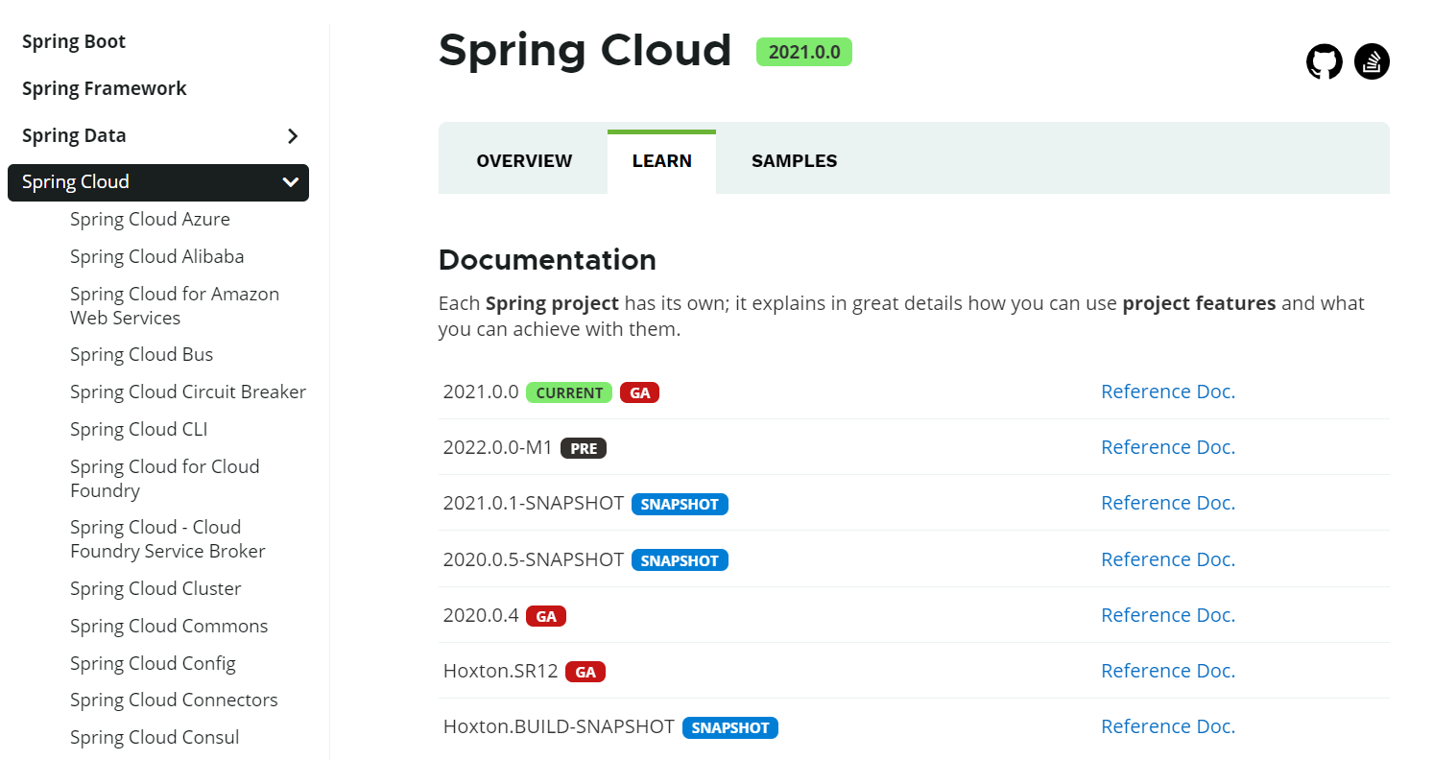Open Spring Framework in sidebar
The height and width of the screenshot is (760, 1433).
(x=104, y=88)
